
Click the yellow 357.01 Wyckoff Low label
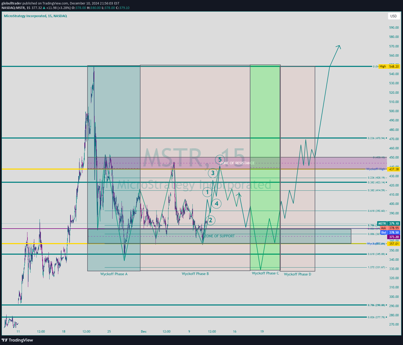coord(393,244)
